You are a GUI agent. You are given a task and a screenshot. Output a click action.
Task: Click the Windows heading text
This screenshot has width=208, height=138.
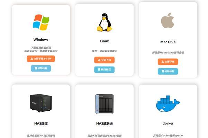(x=41, y=40)
